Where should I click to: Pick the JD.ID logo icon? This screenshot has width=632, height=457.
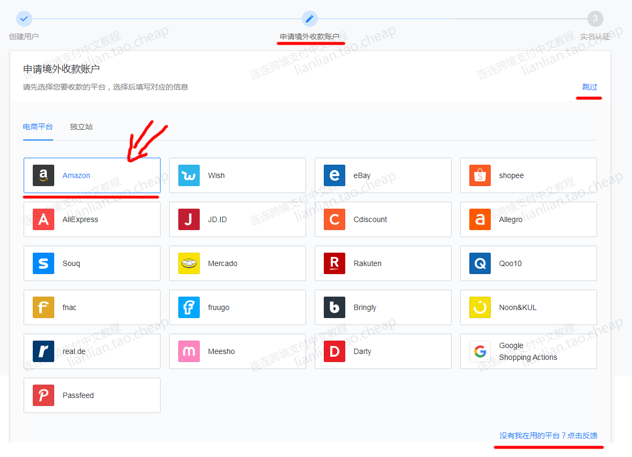[x=189, y=219]
